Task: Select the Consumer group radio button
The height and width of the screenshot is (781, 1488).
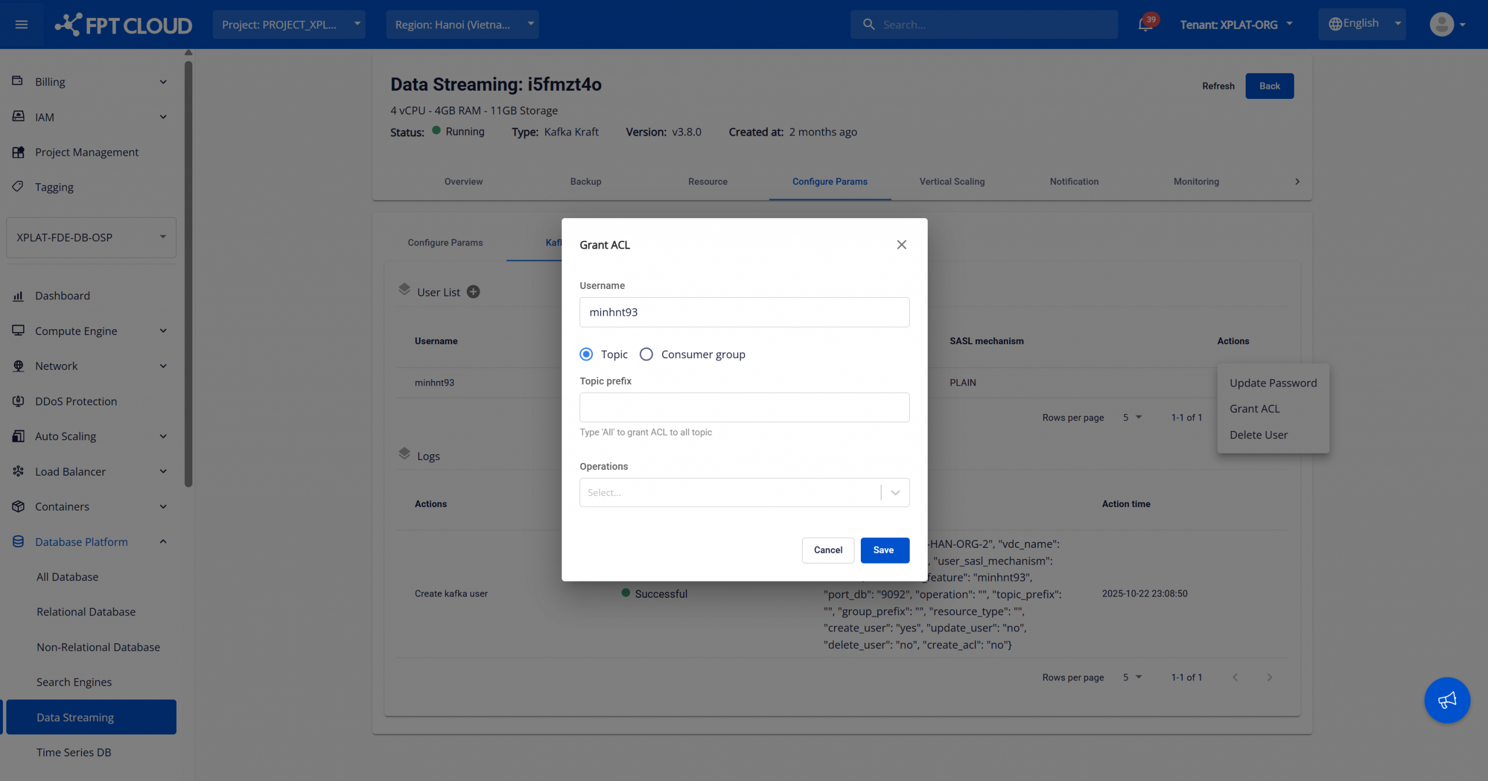Action: tap(646, 354)
